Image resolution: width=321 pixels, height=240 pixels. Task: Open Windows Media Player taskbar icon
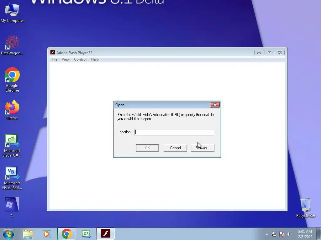[47, 234]
